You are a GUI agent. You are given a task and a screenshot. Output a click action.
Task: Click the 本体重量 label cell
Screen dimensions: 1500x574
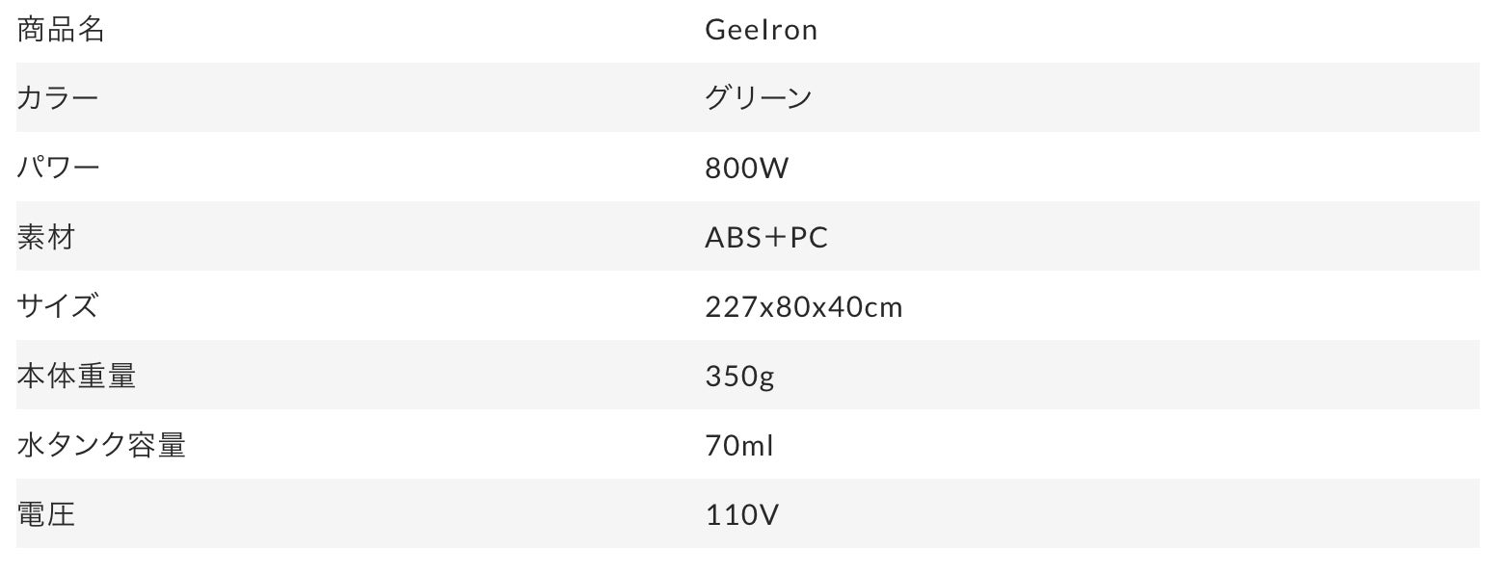point(76,376)
